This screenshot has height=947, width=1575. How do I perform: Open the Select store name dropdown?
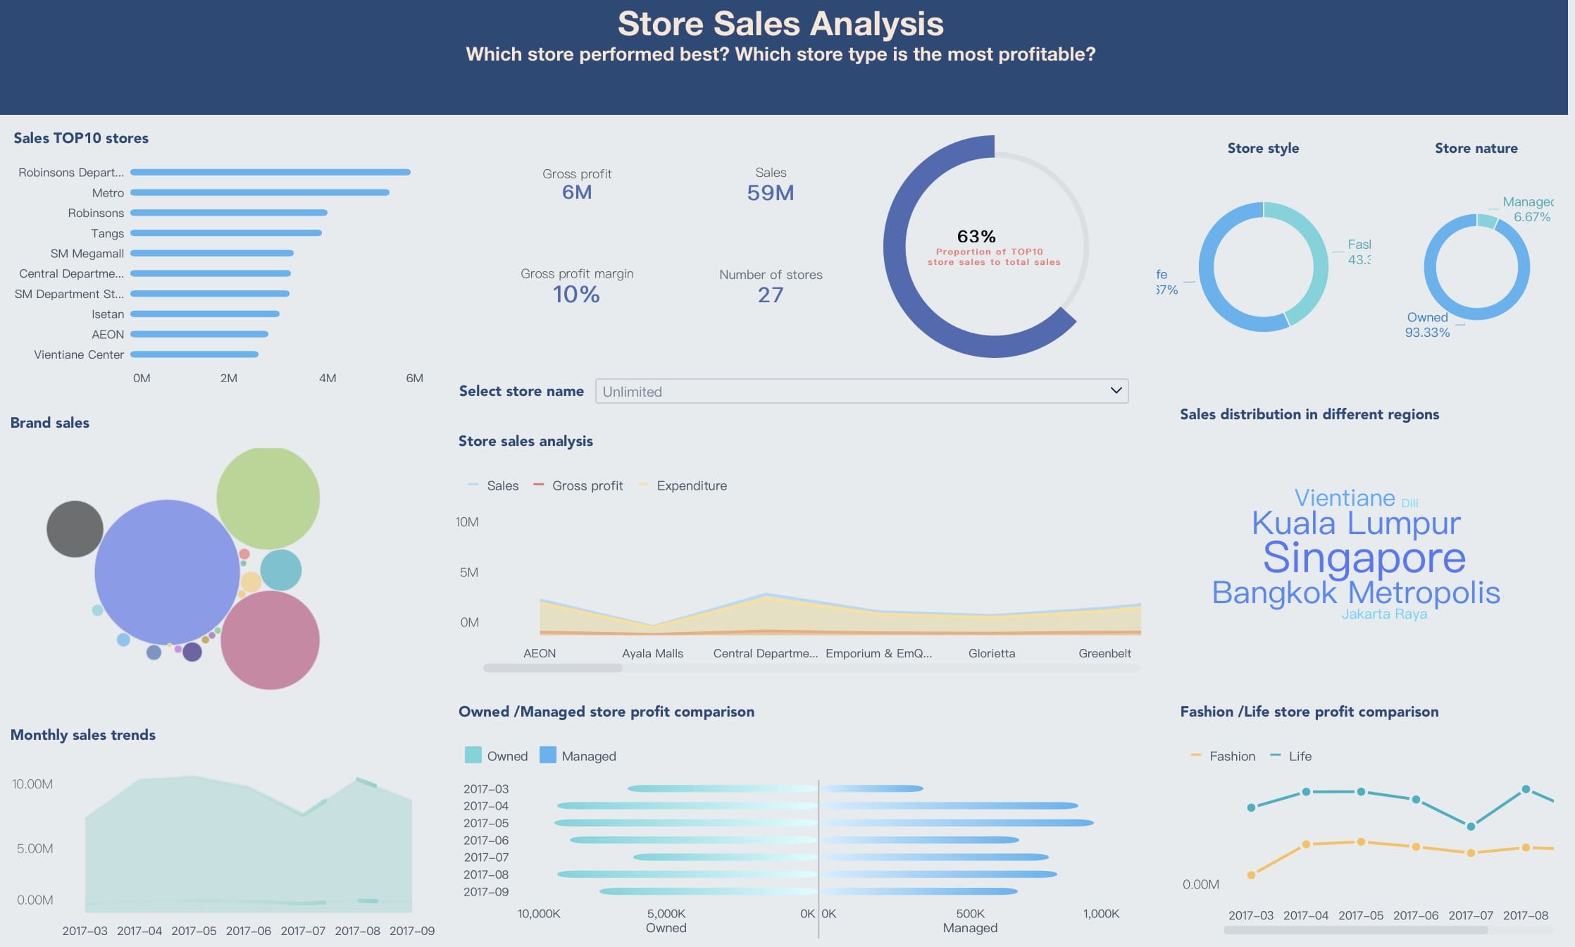click(x=861, y=391)
